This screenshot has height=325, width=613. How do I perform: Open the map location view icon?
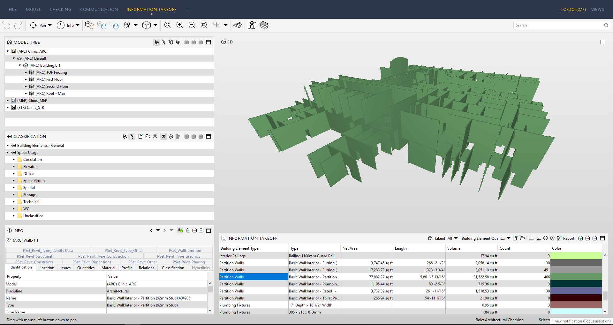(252, 25)
